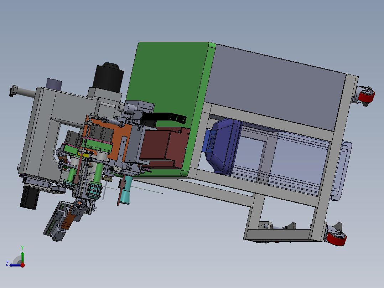Click the red origin ball of the triad
This screenshot has width=384, height=288.
click(x=22, y=265)
